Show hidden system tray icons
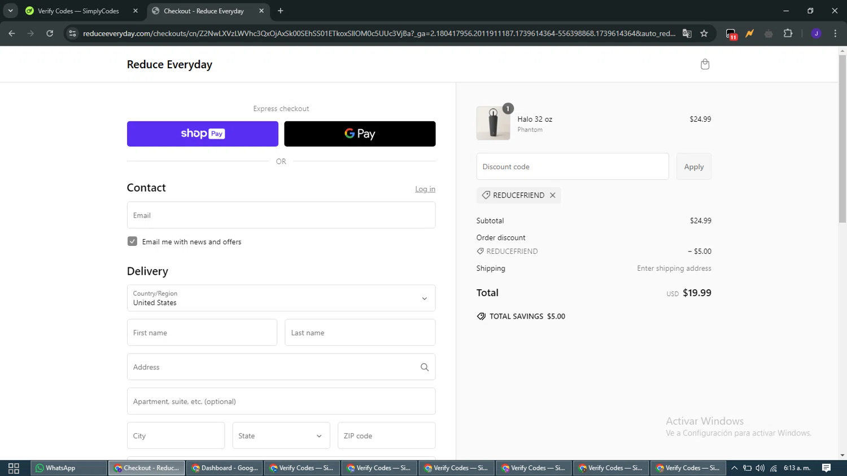 coord(735,468)
